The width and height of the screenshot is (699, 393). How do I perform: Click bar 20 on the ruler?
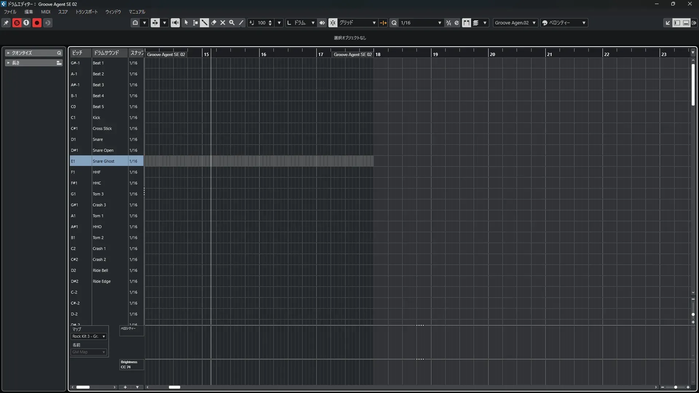(x=492, y=54)
